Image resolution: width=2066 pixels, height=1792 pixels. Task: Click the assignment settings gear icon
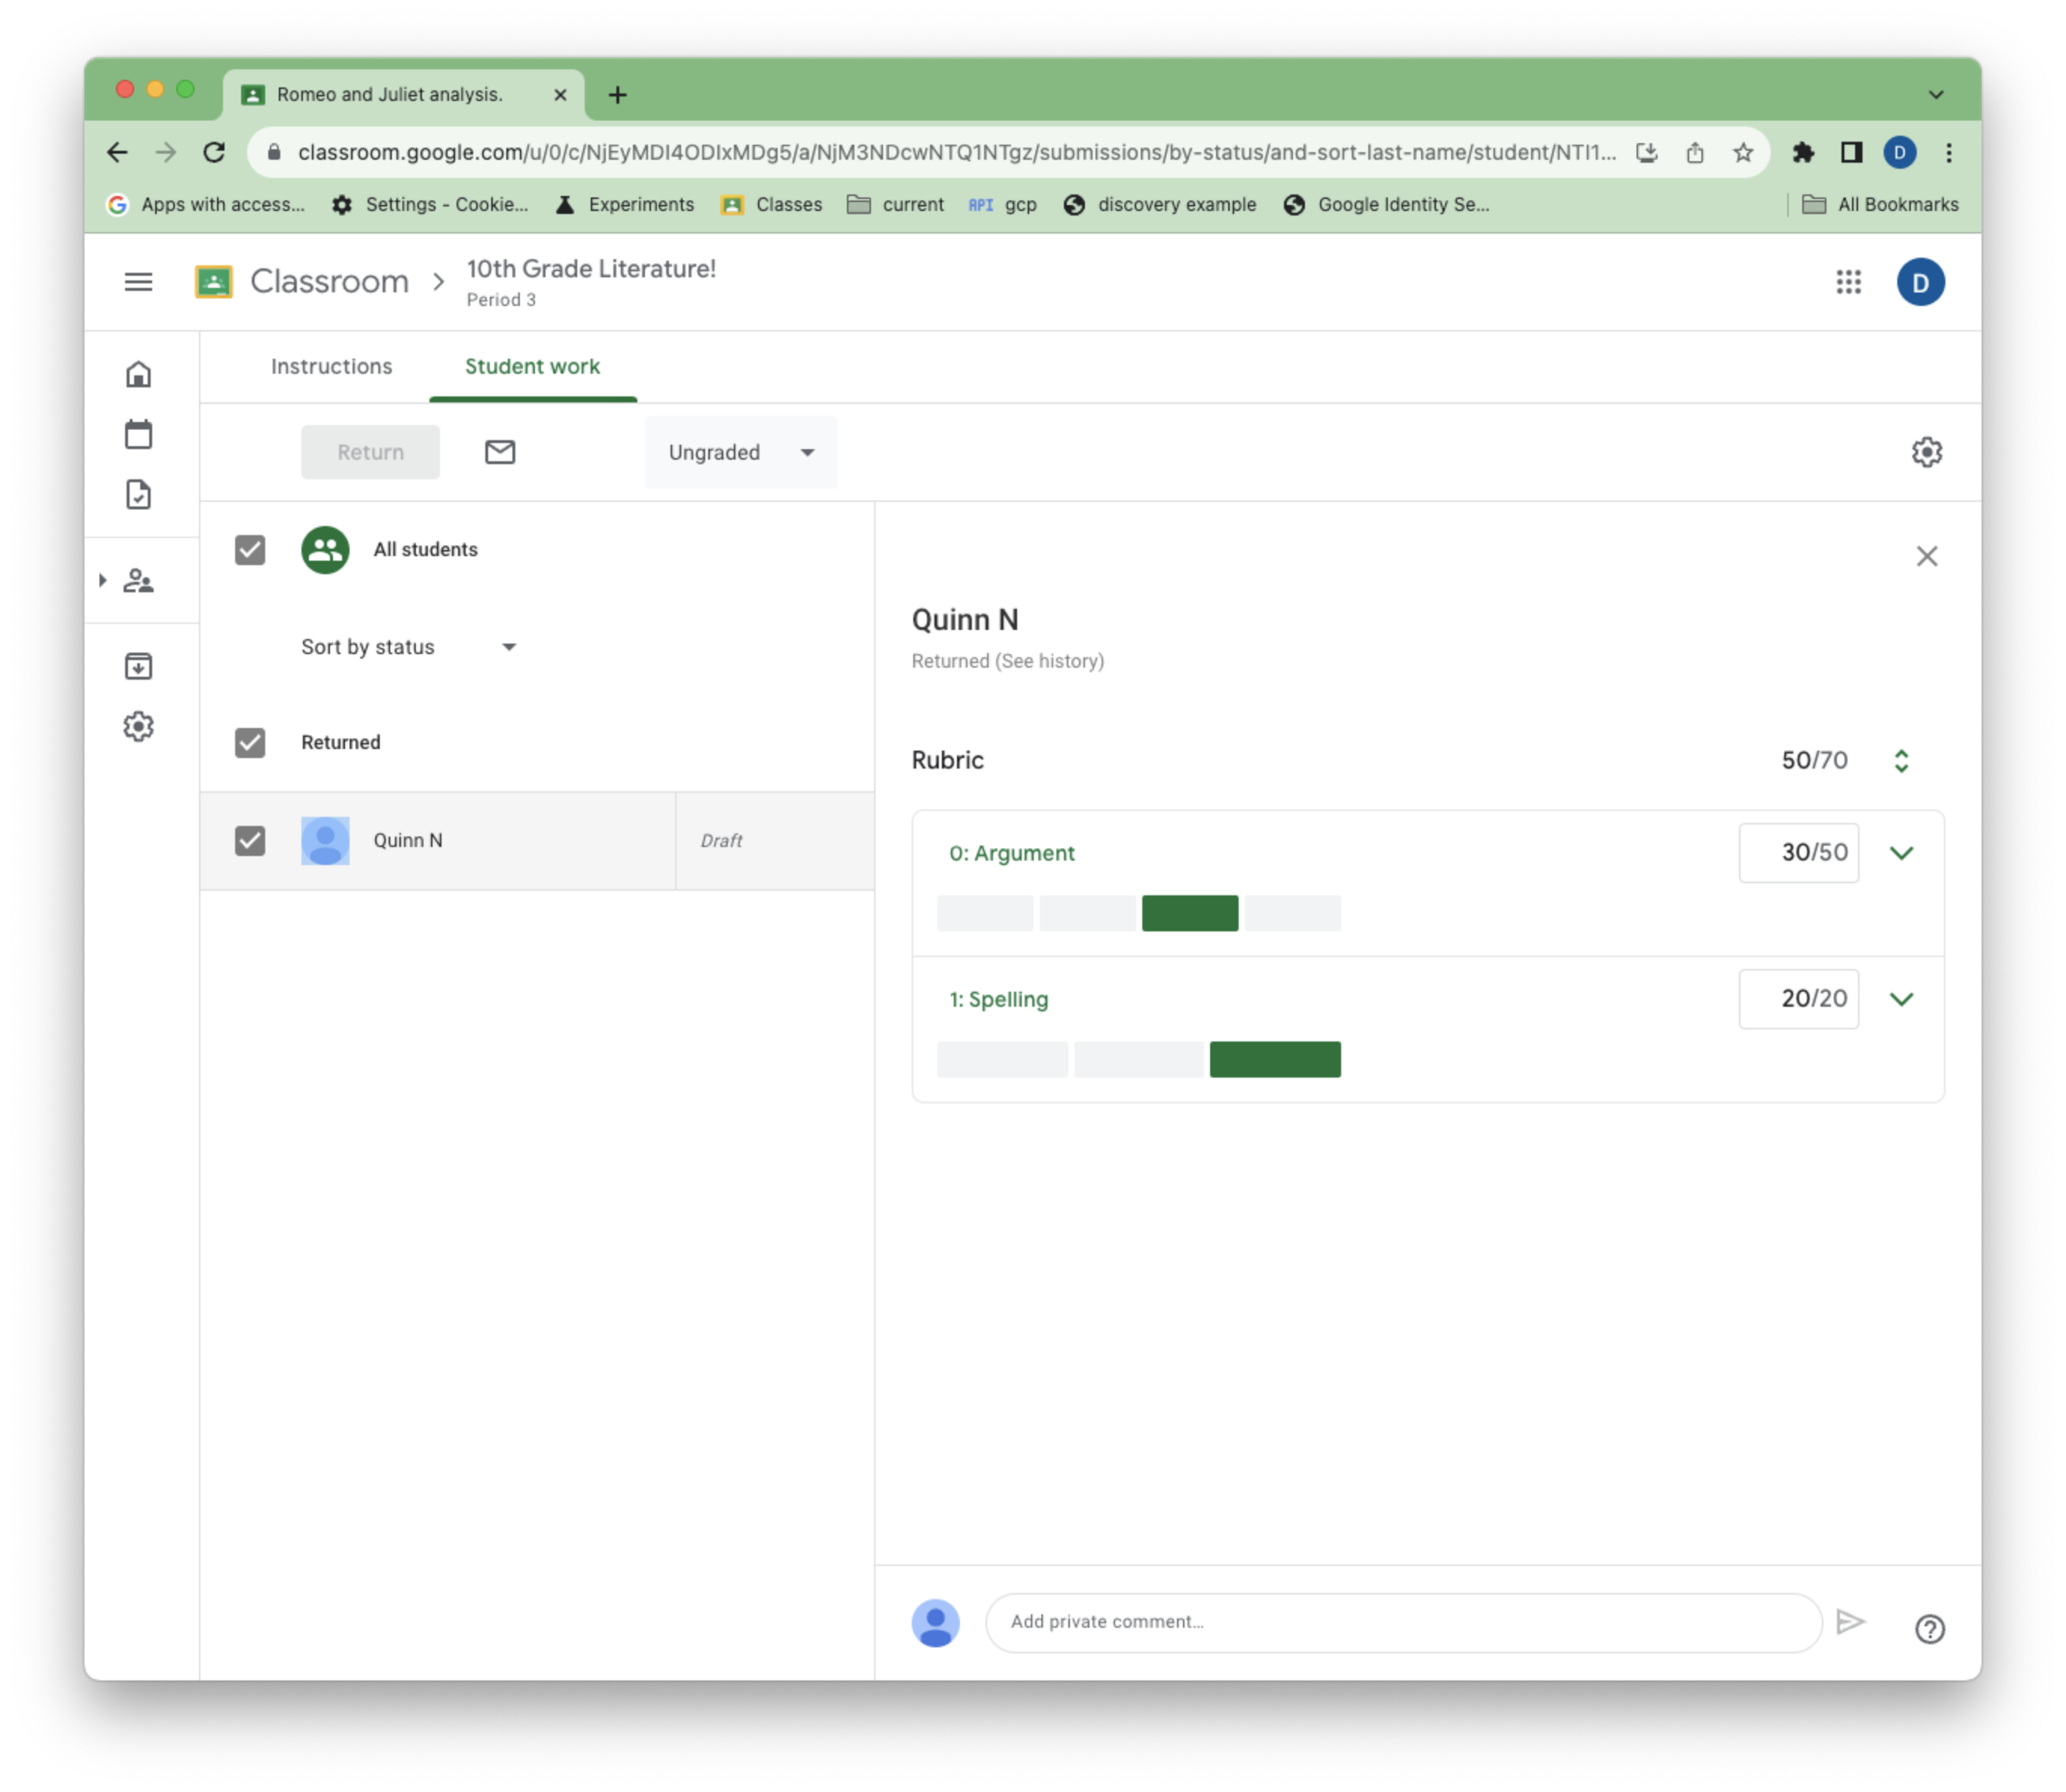[x=1927, y=451]
